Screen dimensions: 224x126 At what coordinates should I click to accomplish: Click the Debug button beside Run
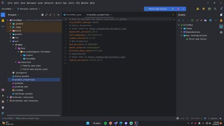tap(178, 9)
